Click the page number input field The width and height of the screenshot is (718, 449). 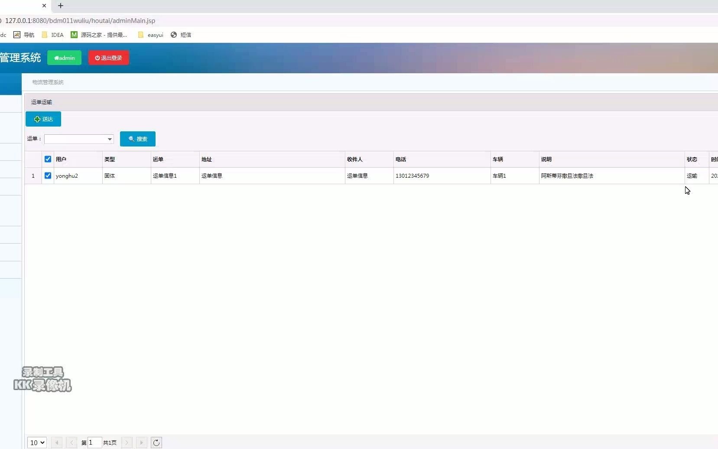[x=95, y=442]
